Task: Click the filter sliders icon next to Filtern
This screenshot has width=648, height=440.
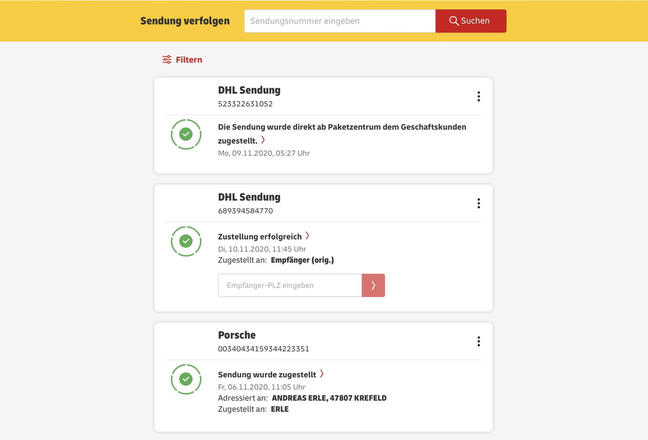Action: pyautogui.click(x=167, y=60)
